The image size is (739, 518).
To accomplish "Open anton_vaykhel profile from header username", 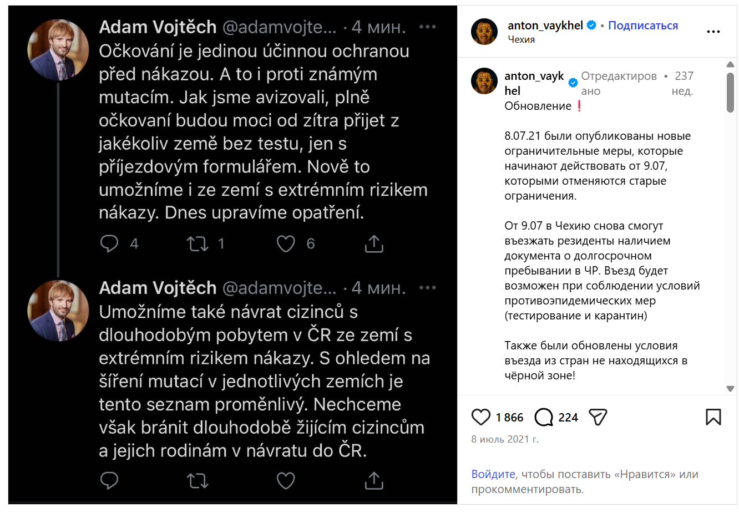I will [545, 26].
